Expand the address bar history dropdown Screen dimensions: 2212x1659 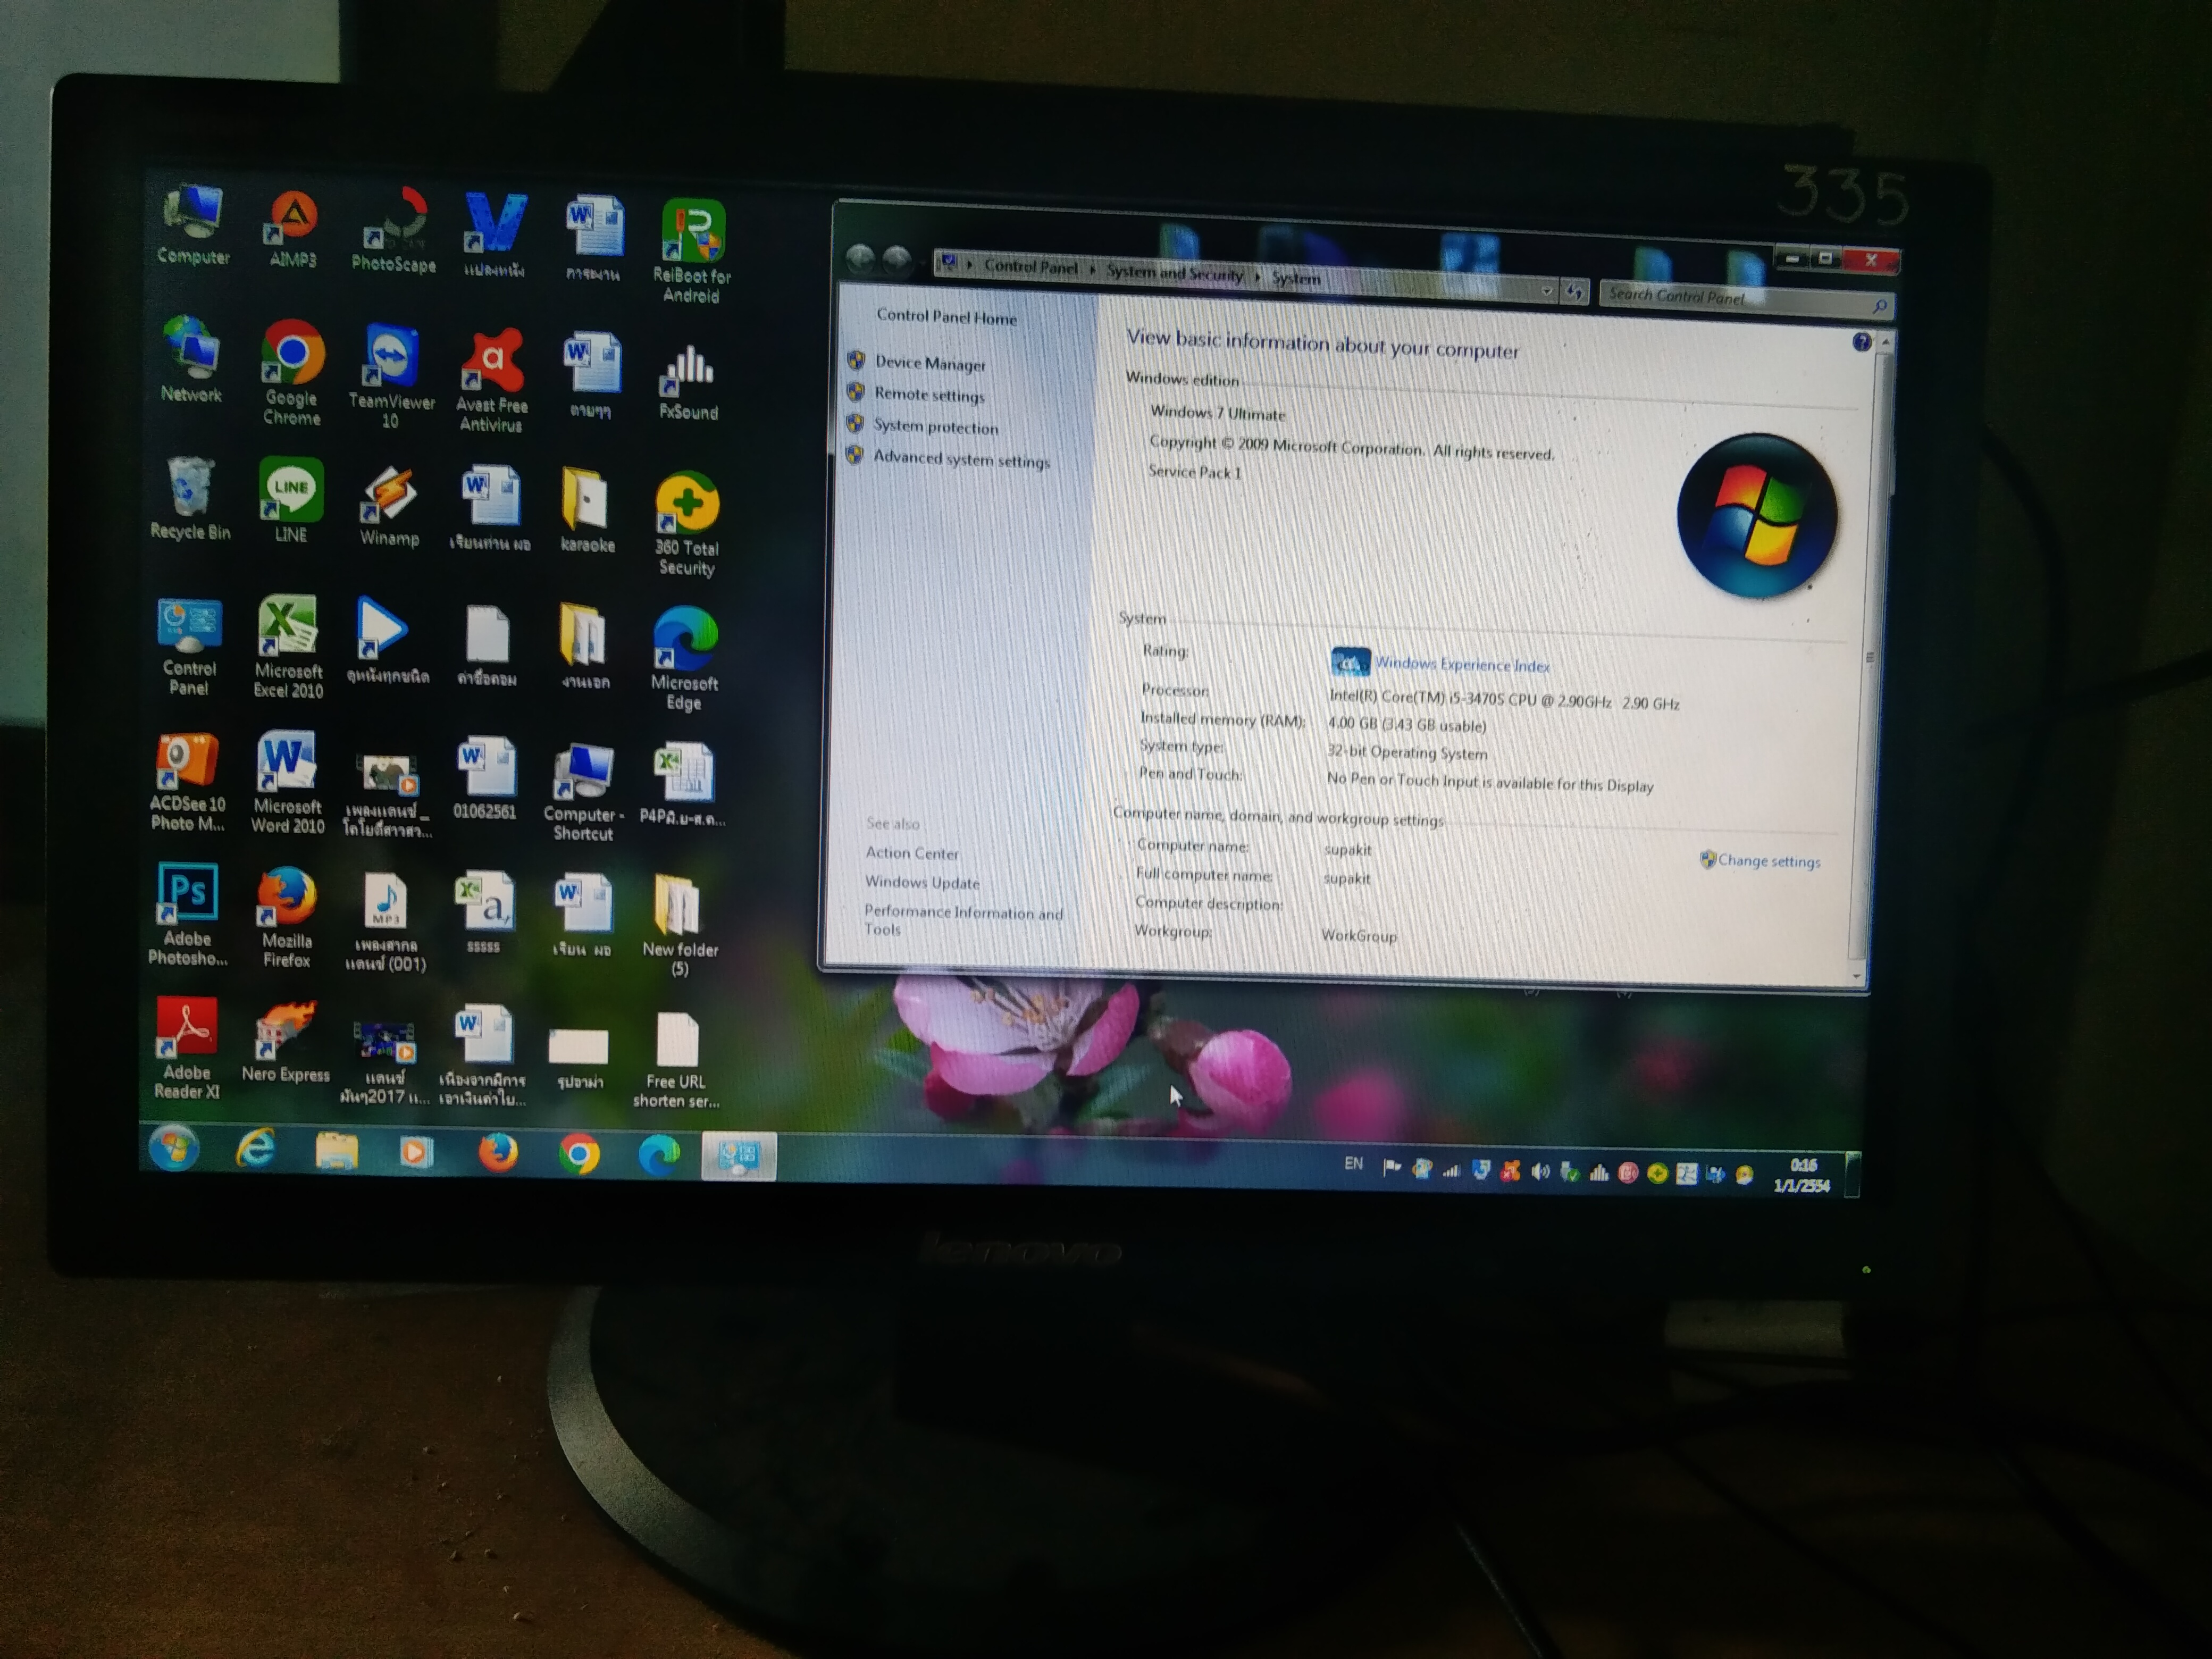(x=1547, y=292)
